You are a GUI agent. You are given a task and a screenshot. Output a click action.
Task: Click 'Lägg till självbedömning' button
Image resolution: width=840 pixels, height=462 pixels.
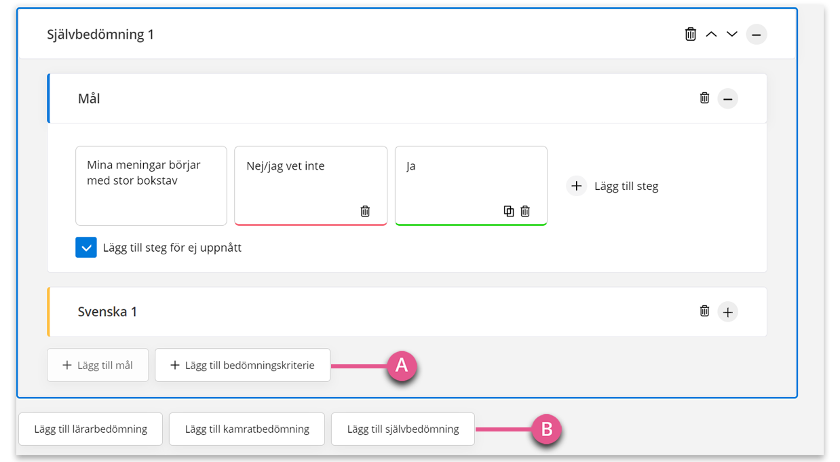click(403, 429)
